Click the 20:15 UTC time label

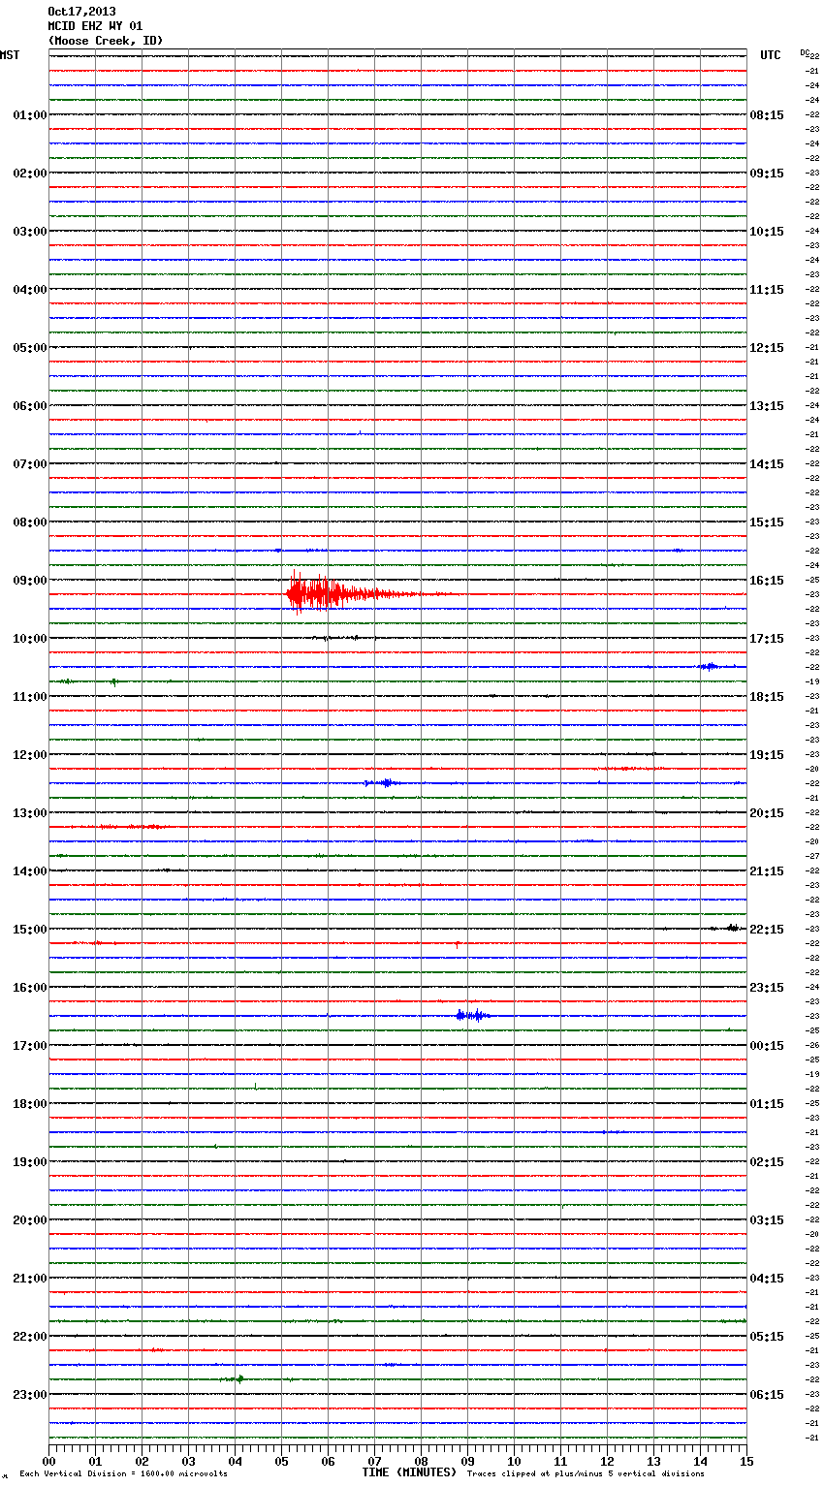click(767, 813)
